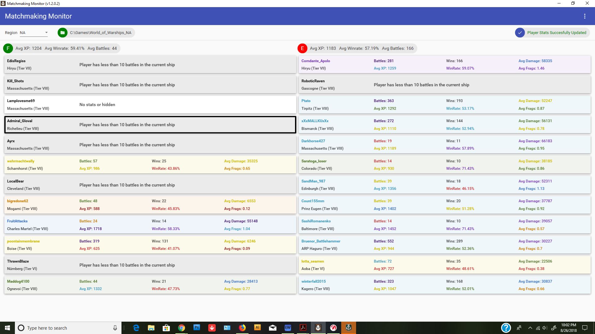Open Saratoga_loser player name
Image resolution: width=595 pixels, height=334 pixels.
[314, 161]
